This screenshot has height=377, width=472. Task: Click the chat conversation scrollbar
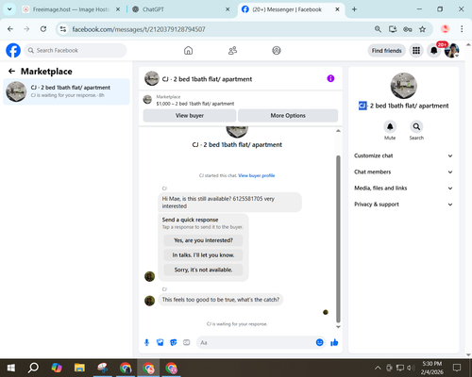[338, 238]
